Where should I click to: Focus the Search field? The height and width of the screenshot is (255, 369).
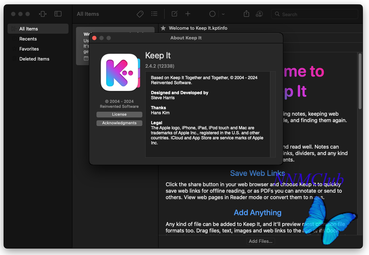[314, 14]
